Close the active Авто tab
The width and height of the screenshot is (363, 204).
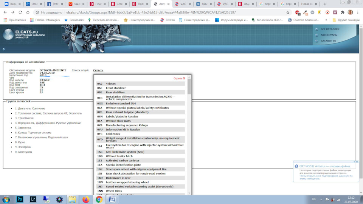coord(169,4)
